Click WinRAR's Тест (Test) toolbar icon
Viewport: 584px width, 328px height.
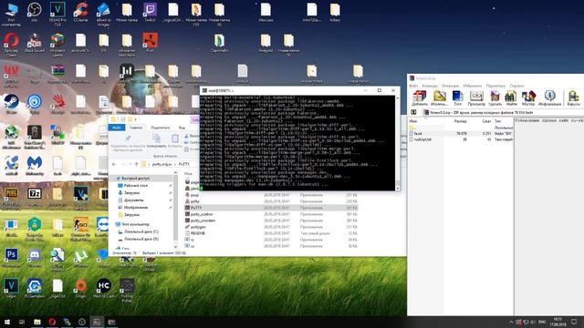(457, 98)
